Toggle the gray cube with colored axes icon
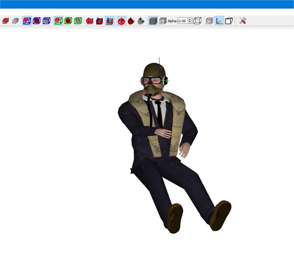 pos(110,21)
